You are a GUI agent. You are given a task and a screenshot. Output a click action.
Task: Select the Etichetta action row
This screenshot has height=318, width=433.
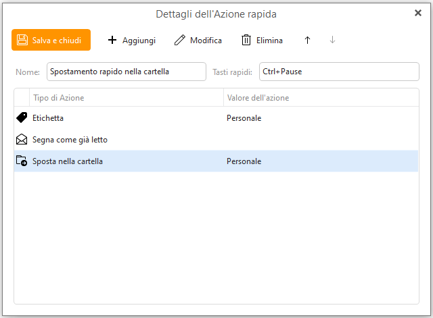216,118
